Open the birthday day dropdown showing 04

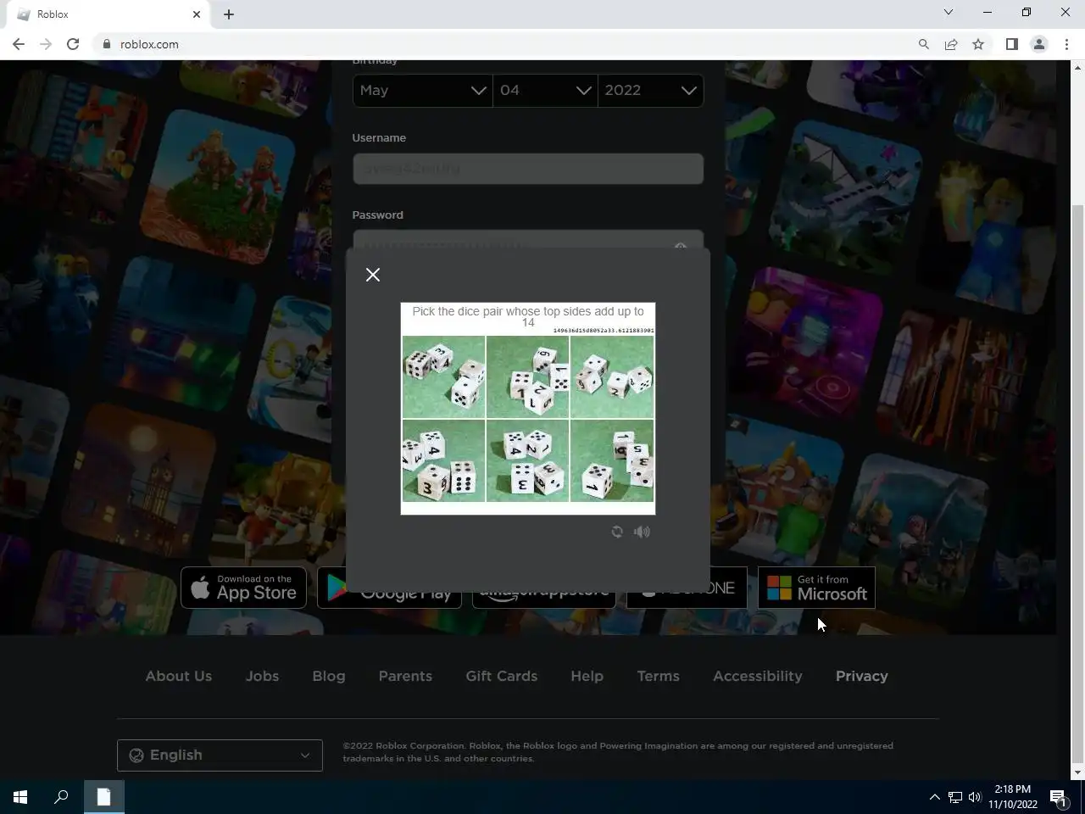point(545,91)
